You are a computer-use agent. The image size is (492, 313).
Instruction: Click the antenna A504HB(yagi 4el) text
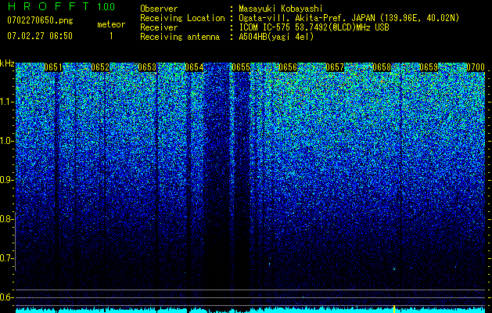pos(276,37)
